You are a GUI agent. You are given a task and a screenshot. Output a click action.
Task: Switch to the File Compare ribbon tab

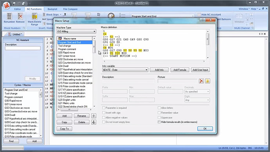tap(70, 9)
